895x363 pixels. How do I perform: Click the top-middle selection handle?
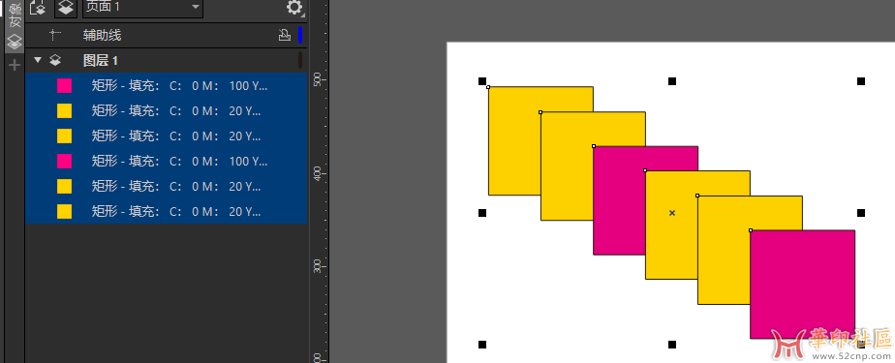(672, 81)
